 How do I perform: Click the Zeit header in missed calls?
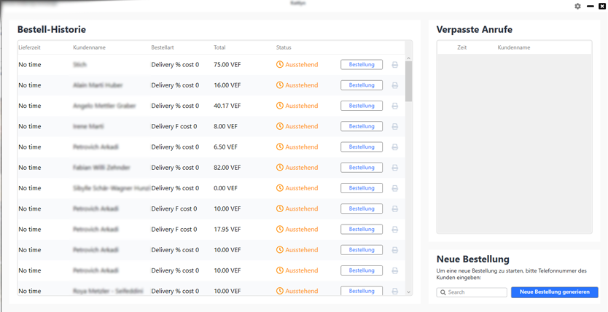click(x=461, y=47)
